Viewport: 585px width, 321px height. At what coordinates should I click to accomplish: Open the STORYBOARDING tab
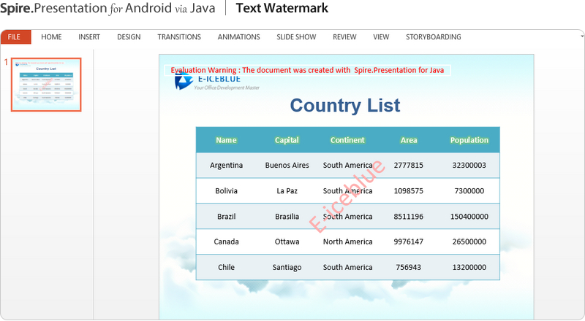pyautogui.click(x=434, y=37)
